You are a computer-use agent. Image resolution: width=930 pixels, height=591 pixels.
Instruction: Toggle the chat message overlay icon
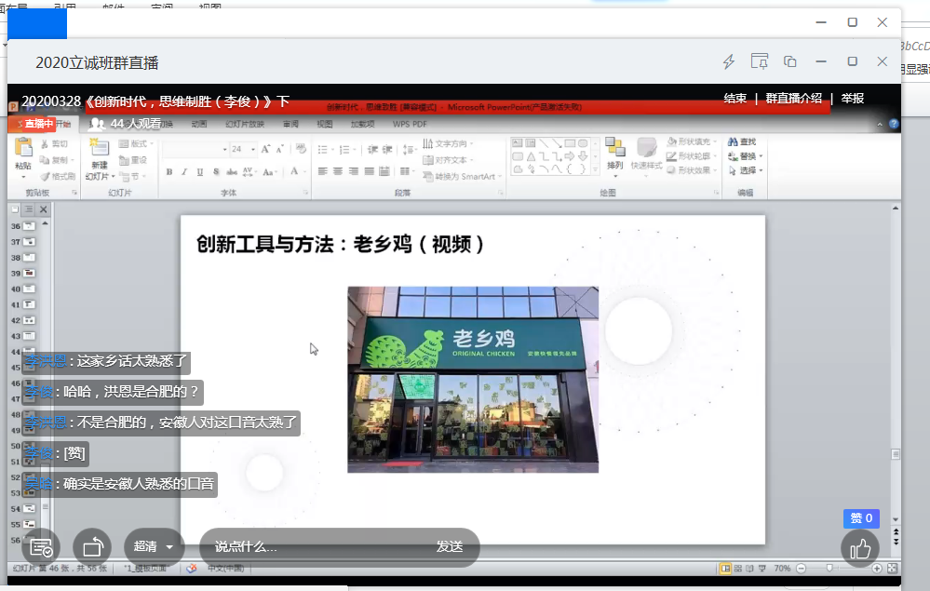pyautogui.click(x=41, y=547)
